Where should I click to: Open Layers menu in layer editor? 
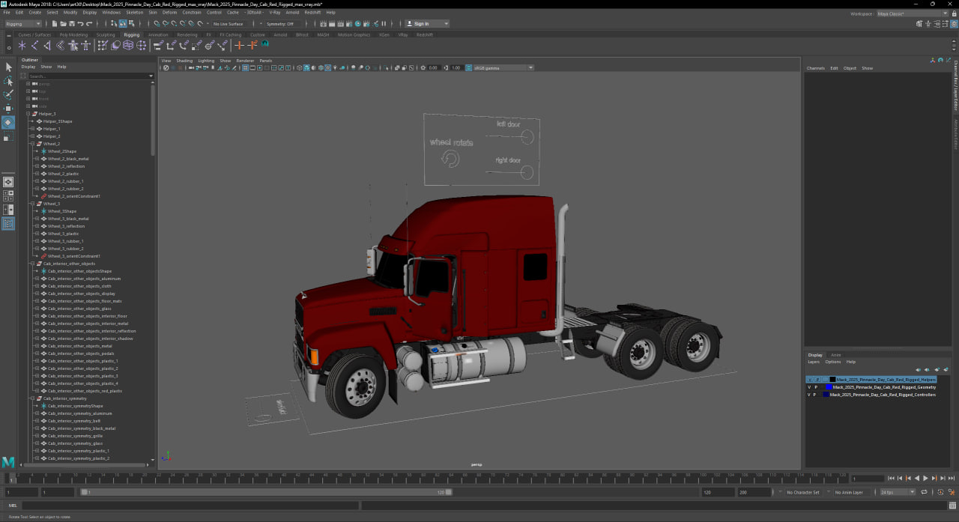[814, 362]
